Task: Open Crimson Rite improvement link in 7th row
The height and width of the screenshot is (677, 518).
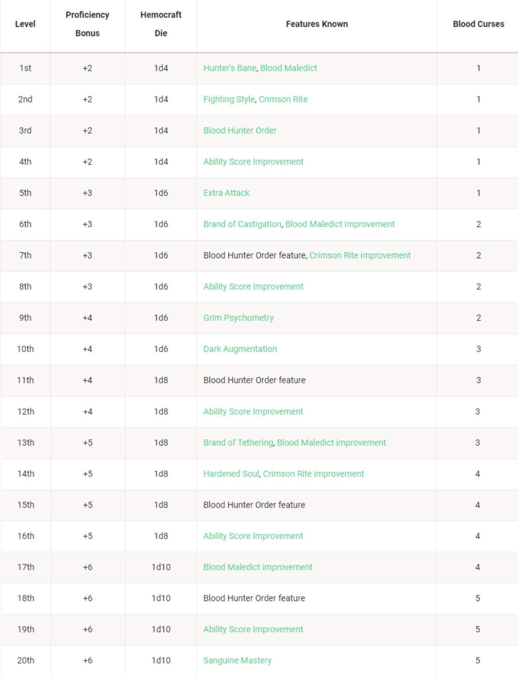Action: tap(360, 256)
